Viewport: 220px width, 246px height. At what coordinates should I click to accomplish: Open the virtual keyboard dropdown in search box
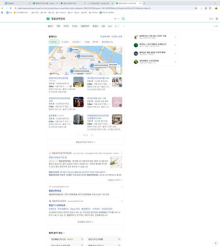(x=117, y=19)
